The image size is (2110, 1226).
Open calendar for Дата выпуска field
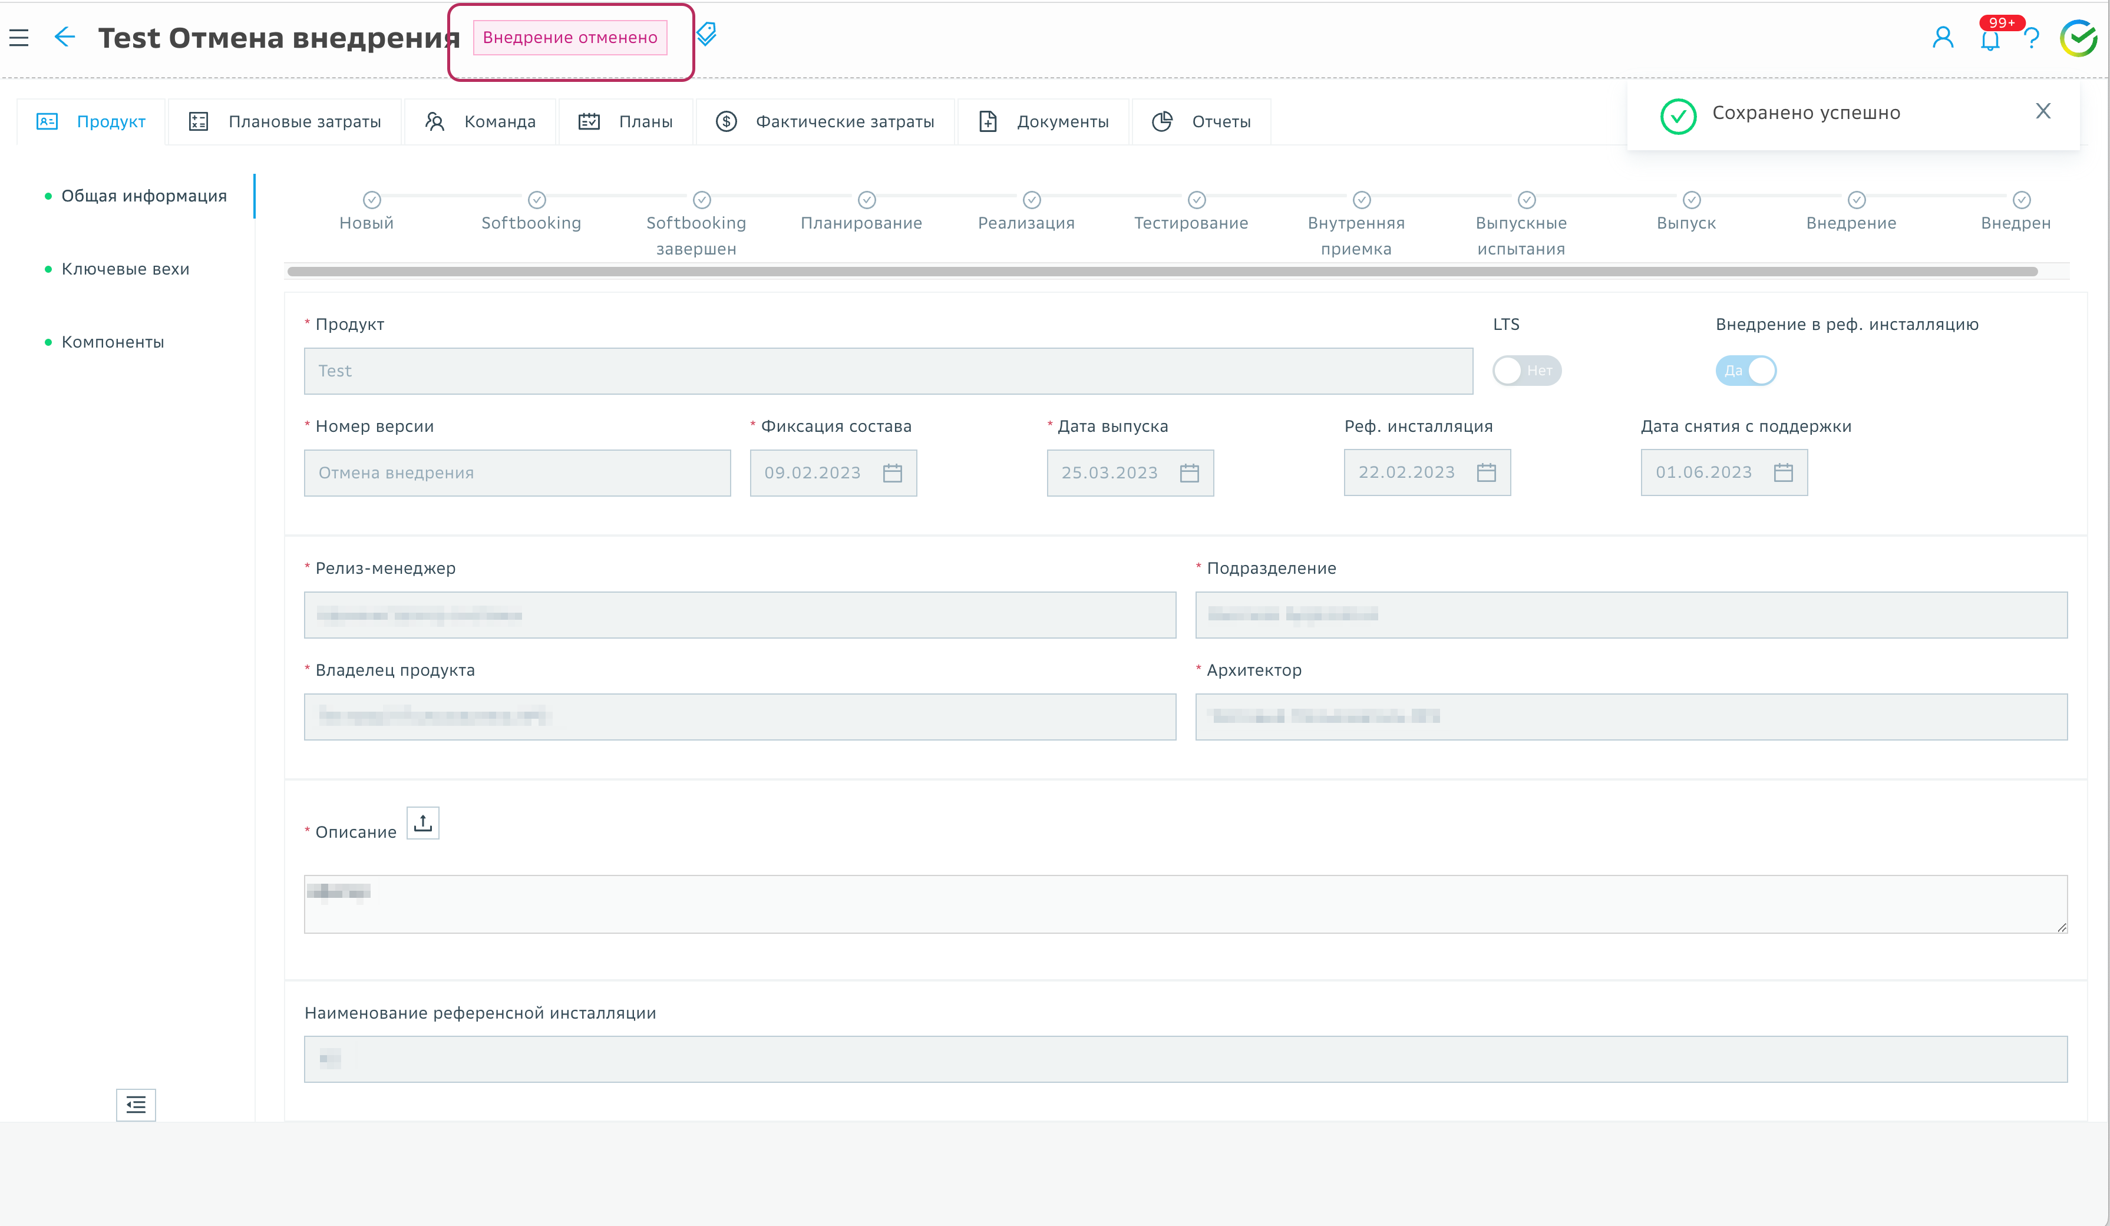[x=1189, y=473]
